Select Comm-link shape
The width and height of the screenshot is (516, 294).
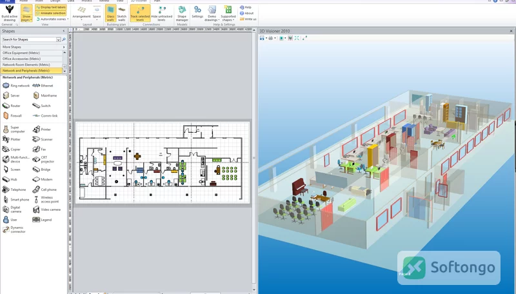pos(45,116)
